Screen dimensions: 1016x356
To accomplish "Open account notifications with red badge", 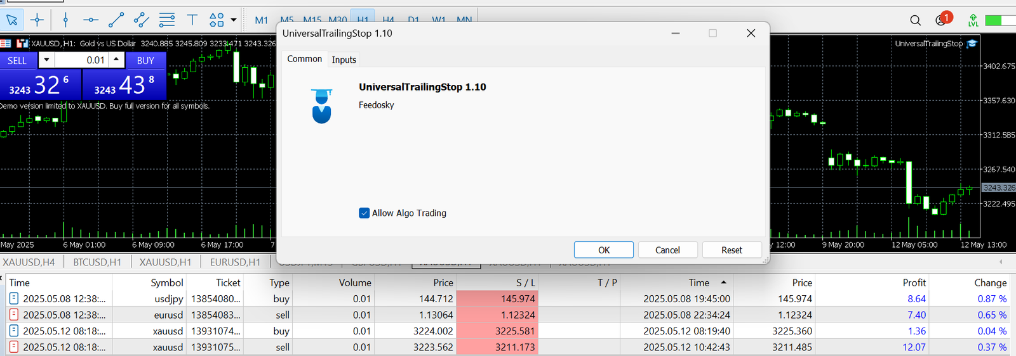I will (942, 19).
